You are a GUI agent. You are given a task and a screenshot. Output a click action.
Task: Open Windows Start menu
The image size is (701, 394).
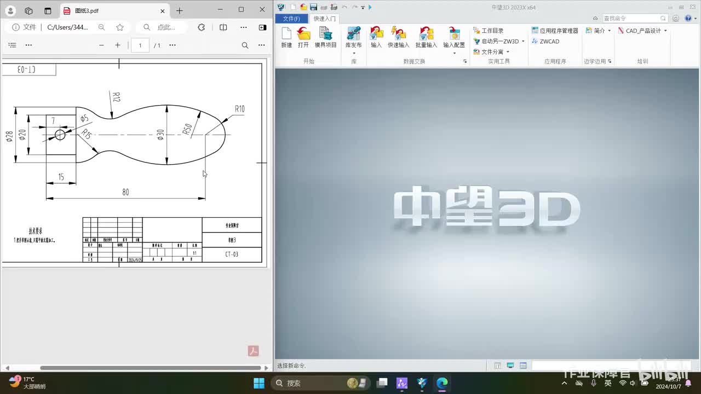tap(259, 383)
